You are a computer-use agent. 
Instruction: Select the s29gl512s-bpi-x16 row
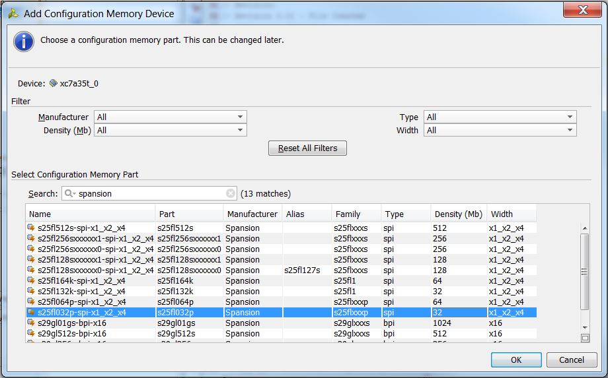tap(282, 333)
